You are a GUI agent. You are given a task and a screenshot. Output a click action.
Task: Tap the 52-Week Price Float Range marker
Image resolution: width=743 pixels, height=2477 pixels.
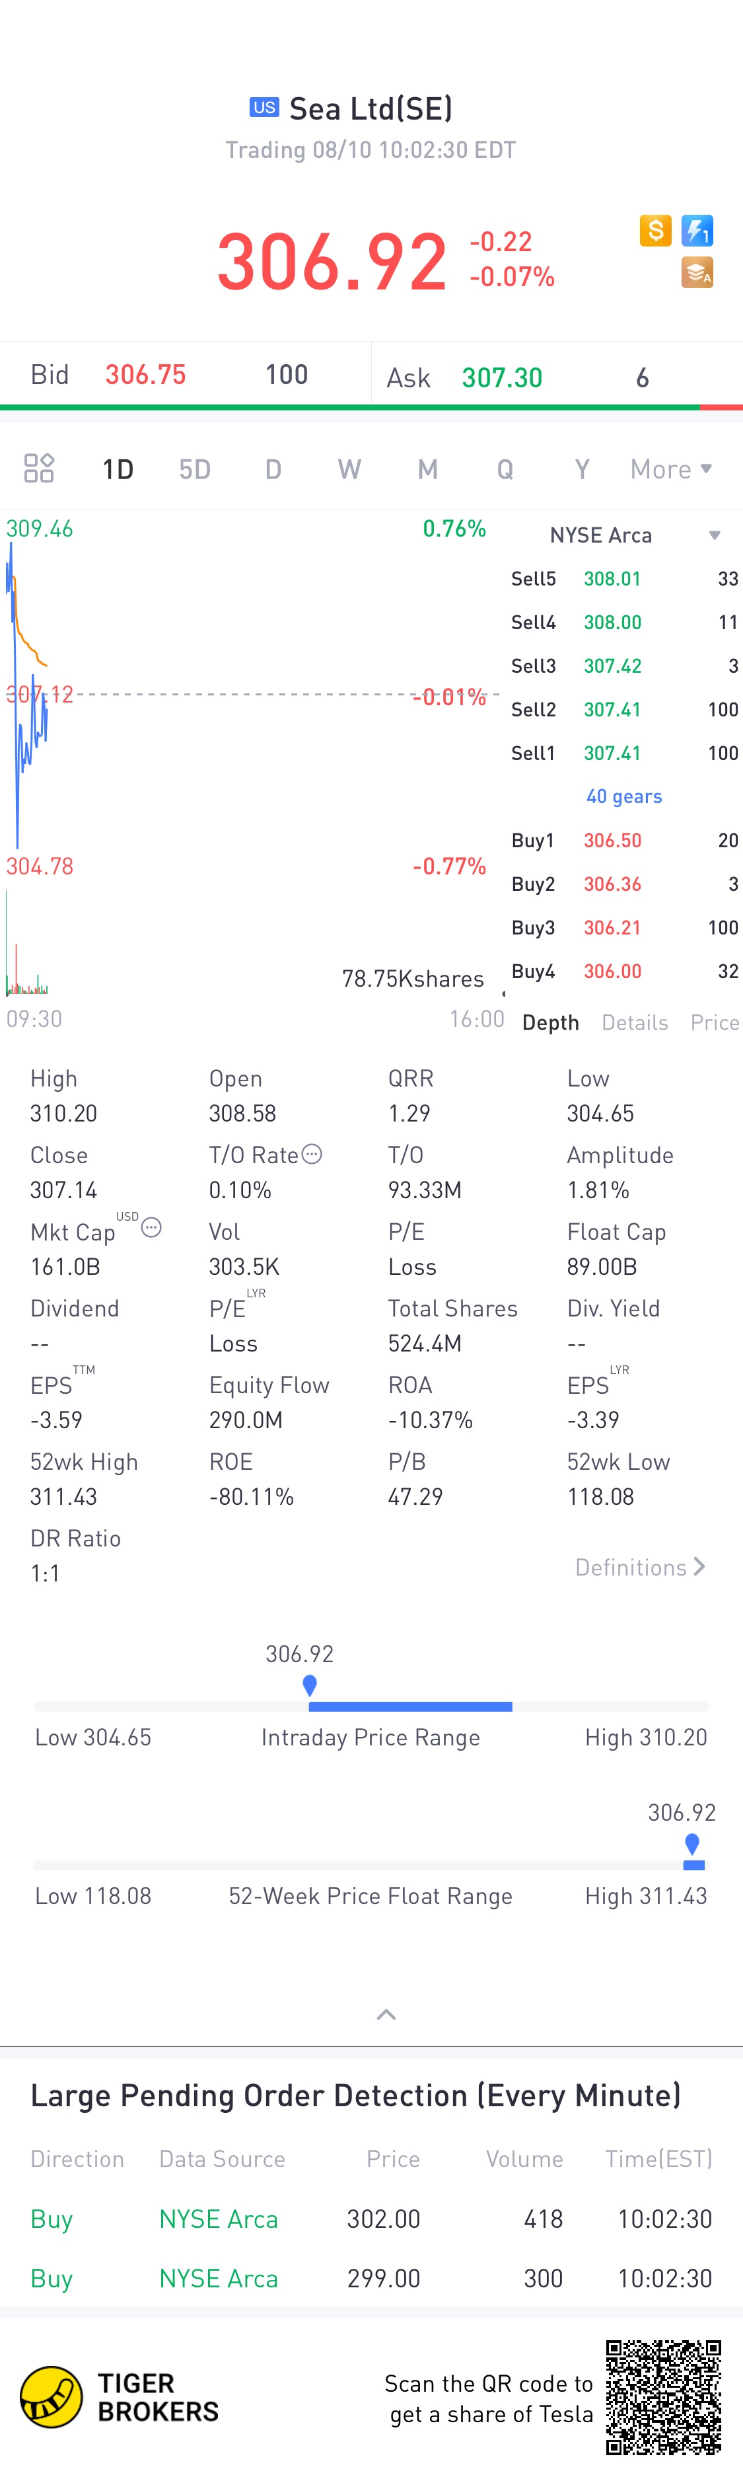click(692, 1845)
